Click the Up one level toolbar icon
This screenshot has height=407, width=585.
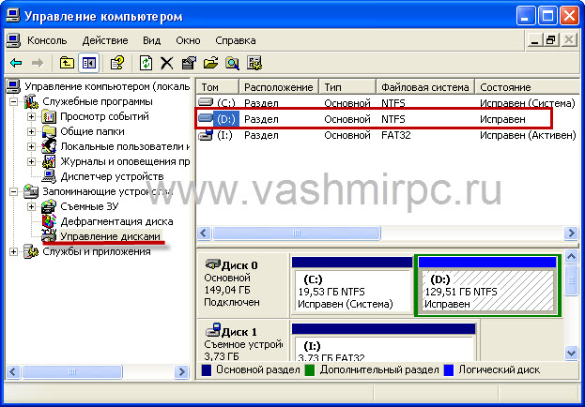point(67,63)
